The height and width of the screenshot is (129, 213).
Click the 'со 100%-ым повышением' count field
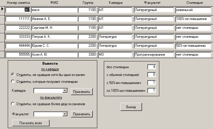click(152, 91)
